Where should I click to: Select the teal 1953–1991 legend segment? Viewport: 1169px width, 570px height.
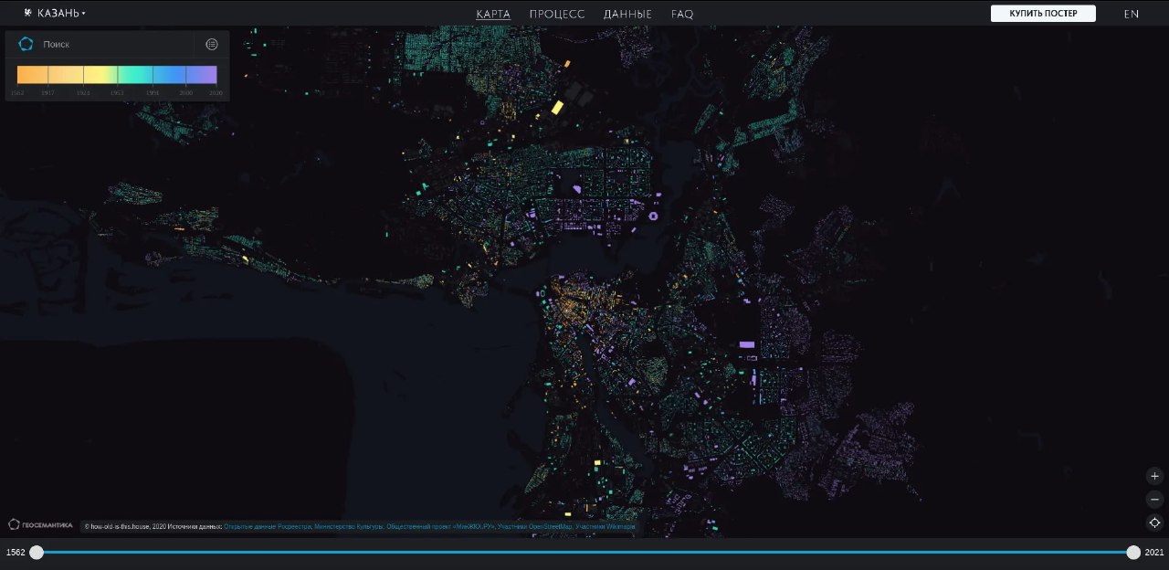coord(135,75)
